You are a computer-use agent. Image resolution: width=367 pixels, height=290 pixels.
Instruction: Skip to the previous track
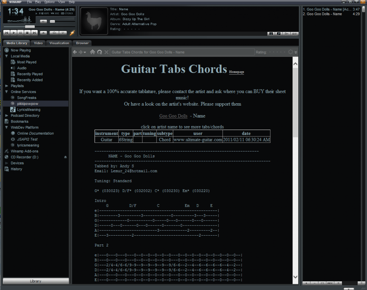coord(6,33)
